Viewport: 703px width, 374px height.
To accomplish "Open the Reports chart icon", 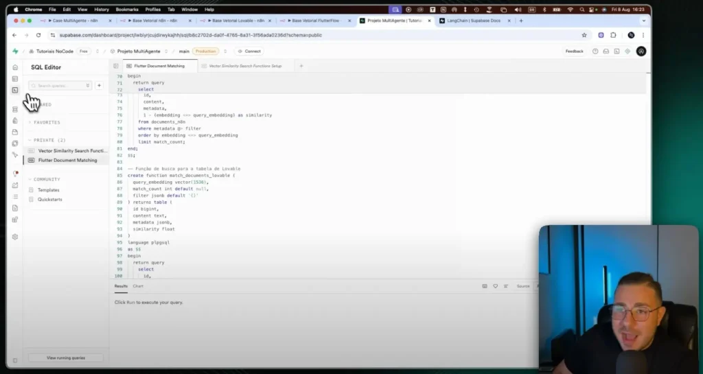I will [15, 185].
